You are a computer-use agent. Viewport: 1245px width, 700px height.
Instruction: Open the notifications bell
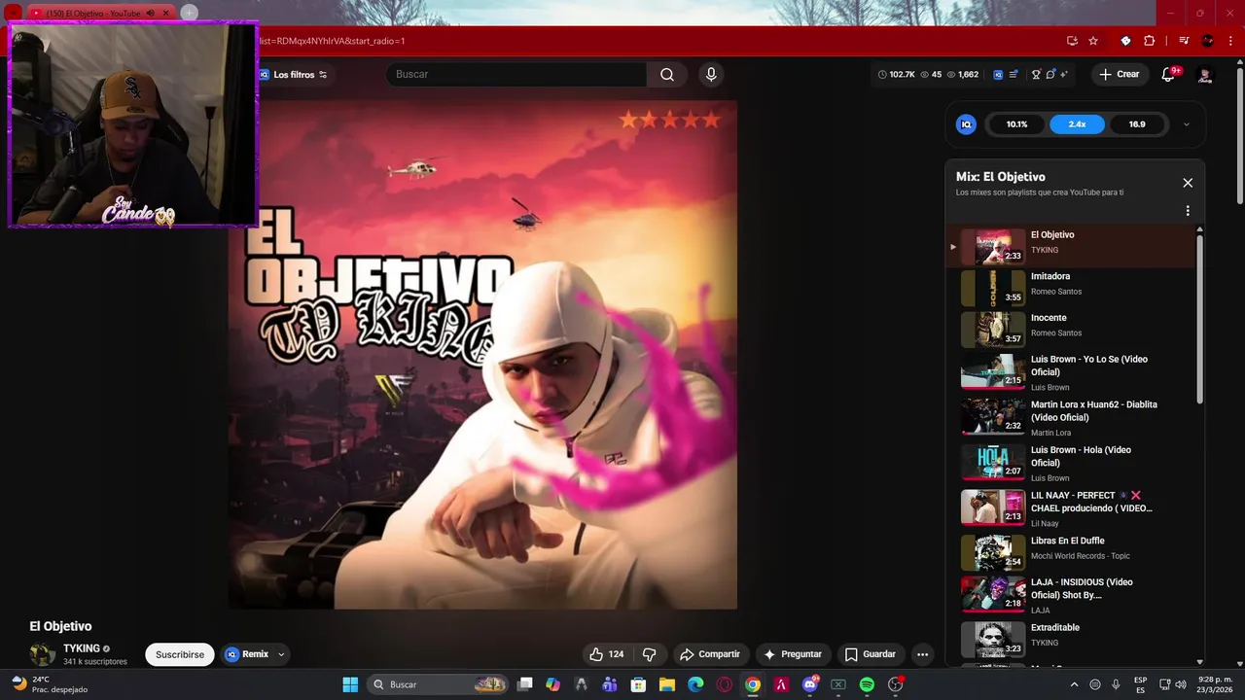[1168, 75]
